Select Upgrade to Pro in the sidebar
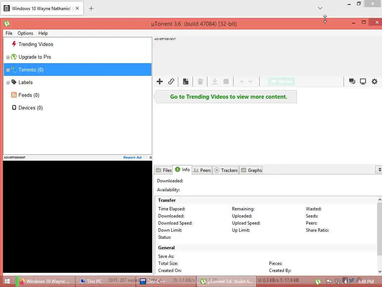 click(x=35, y=57)
